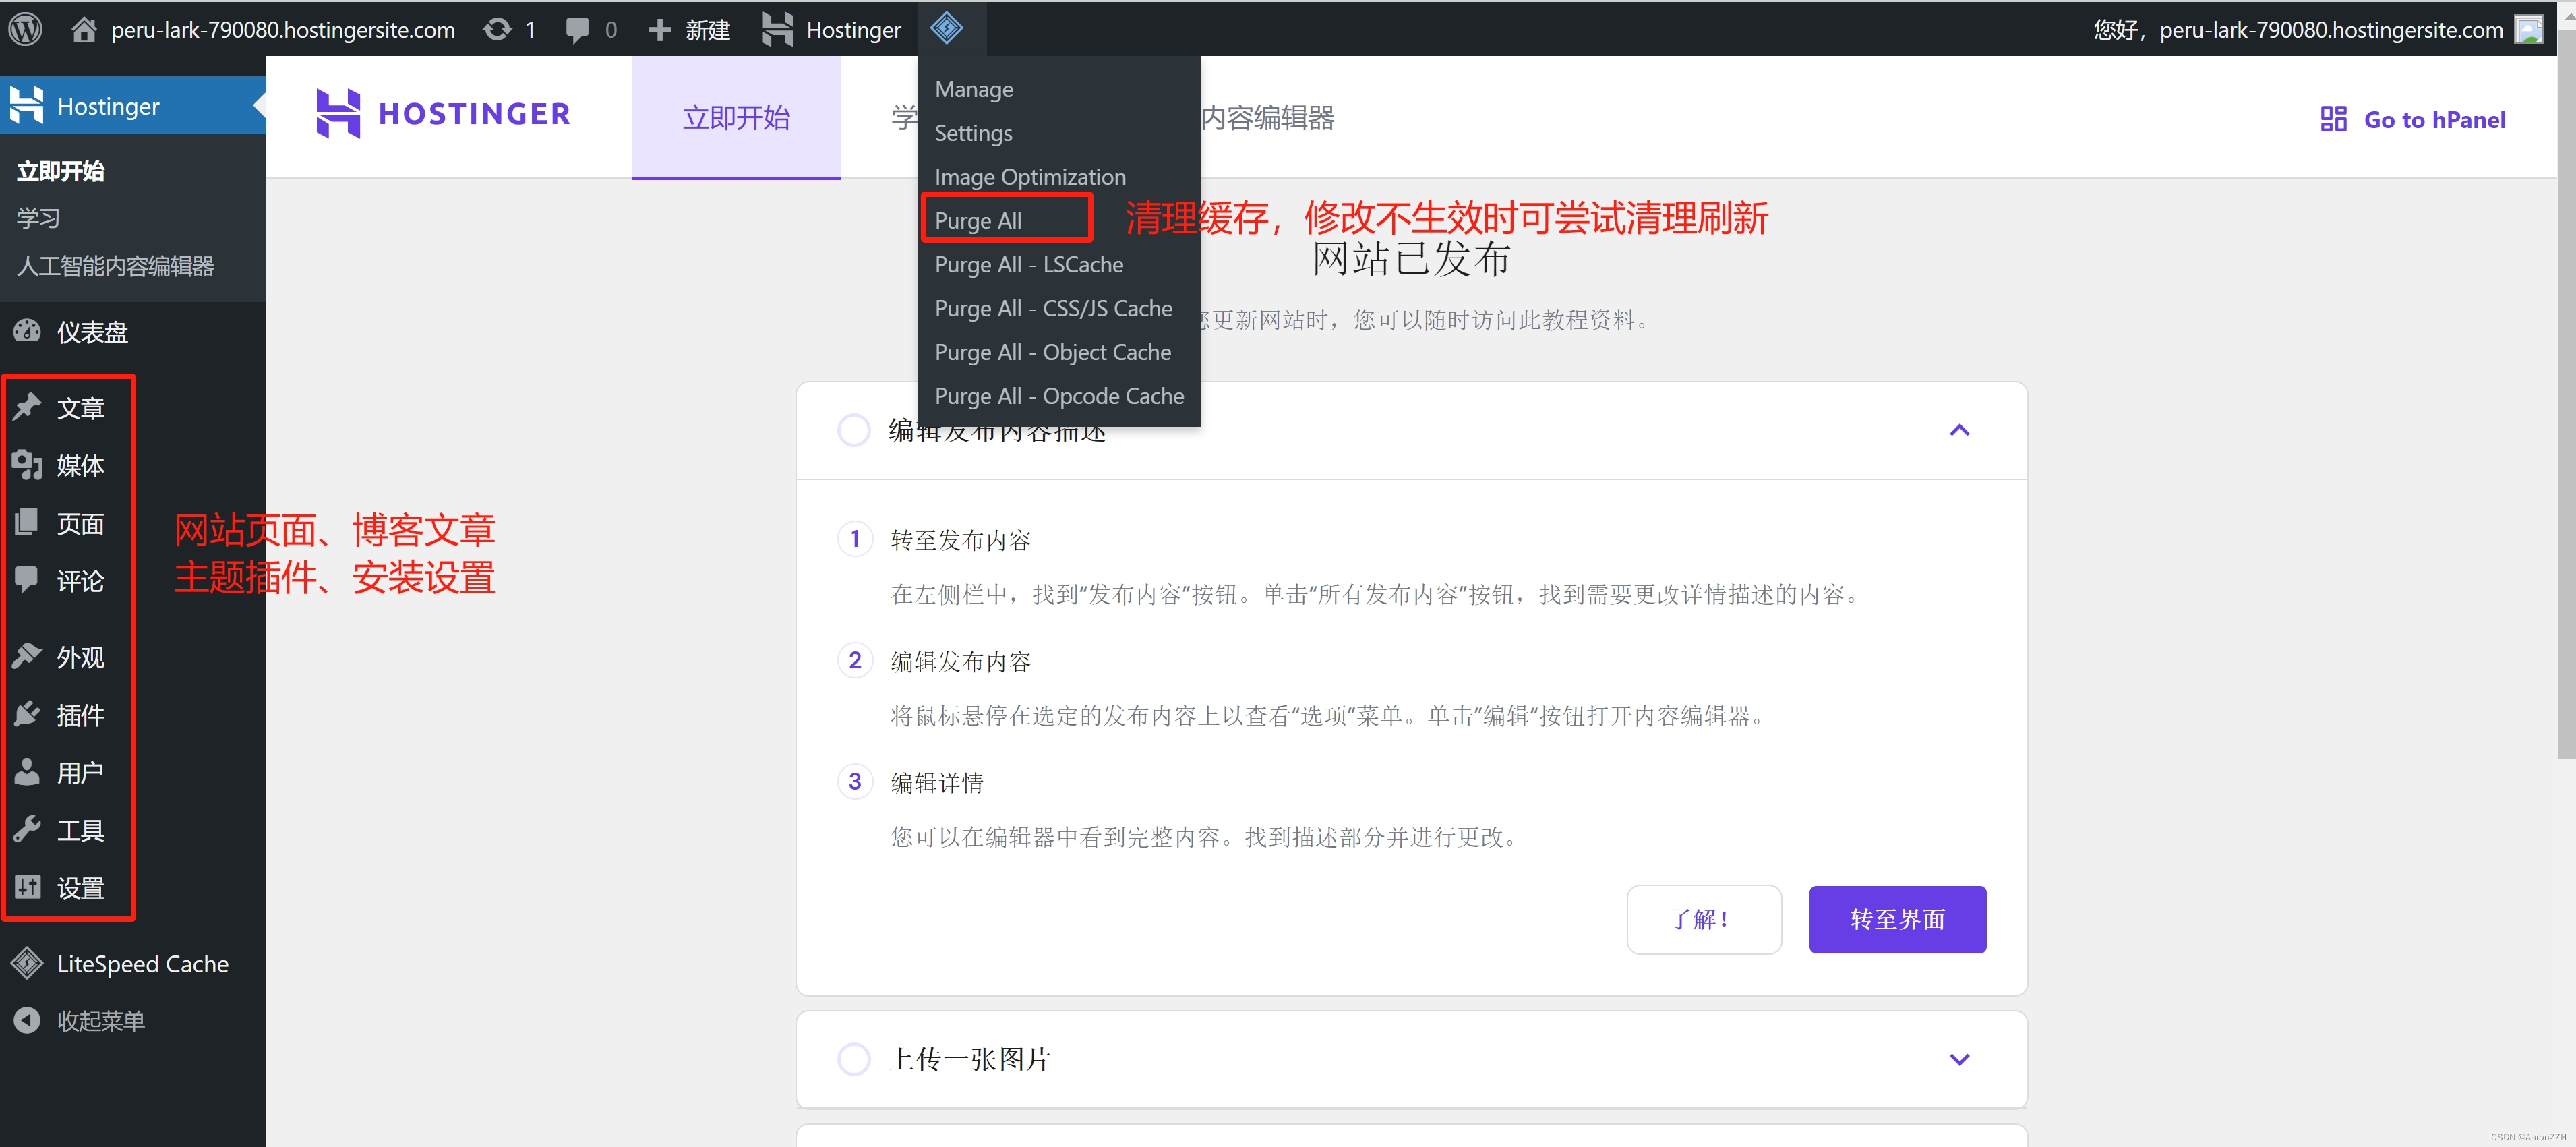2576x1147 pixels.
Task: Select Manage from LiteSpeed dropdown
Action: [x=1059, y=89]
